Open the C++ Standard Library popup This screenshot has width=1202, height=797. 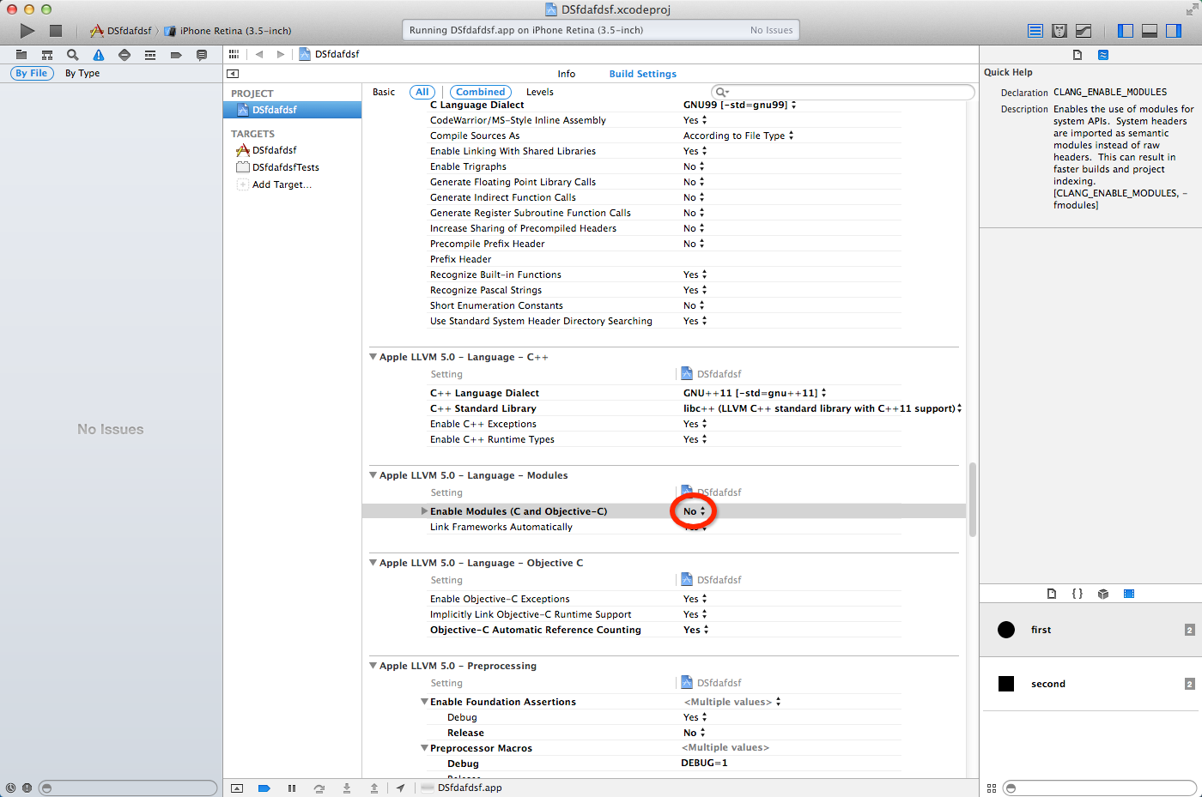[823, 408]
